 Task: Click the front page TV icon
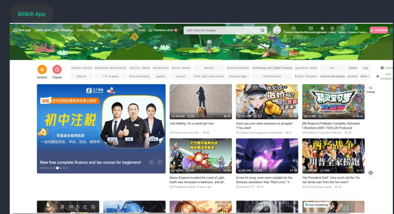[x=15, y=30]
